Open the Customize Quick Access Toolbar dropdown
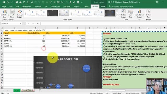The height and width of the screenshot is (94, 167). click(82, 2)
